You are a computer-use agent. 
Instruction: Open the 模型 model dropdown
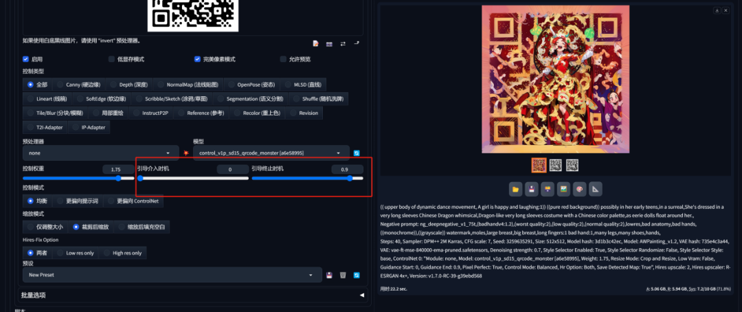[x=271, y=153]
